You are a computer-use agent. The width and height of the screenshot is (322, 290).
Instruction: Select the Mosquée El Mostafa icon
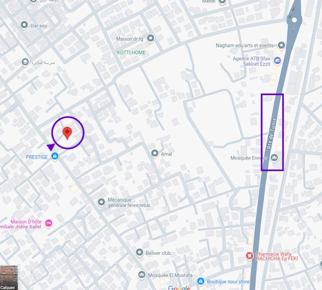pos(141,275)
